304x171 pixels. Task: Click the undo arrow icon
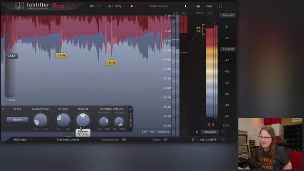[92, 6]
